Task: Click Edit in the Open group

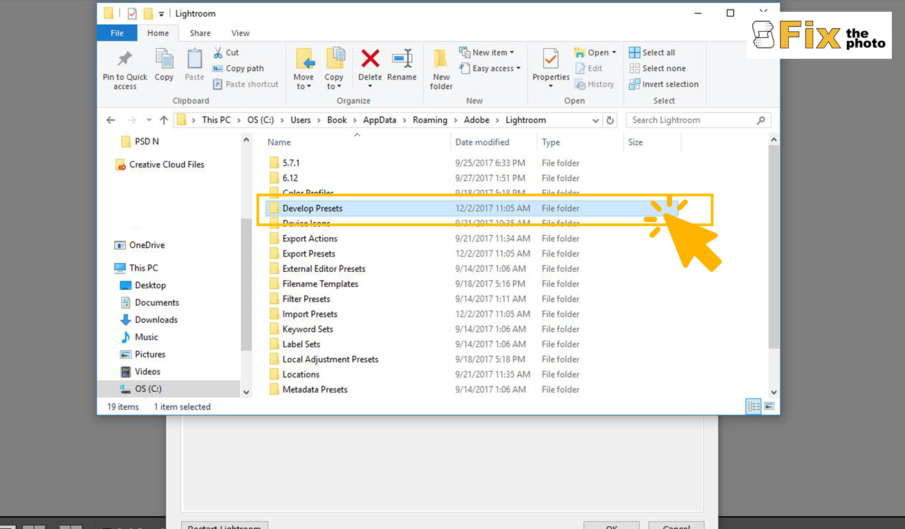Action: point(588,68)
